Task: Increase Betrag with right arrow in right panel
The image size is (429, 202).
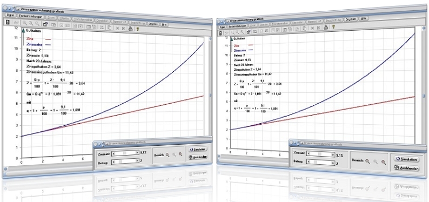Action: tap(333, 163)
